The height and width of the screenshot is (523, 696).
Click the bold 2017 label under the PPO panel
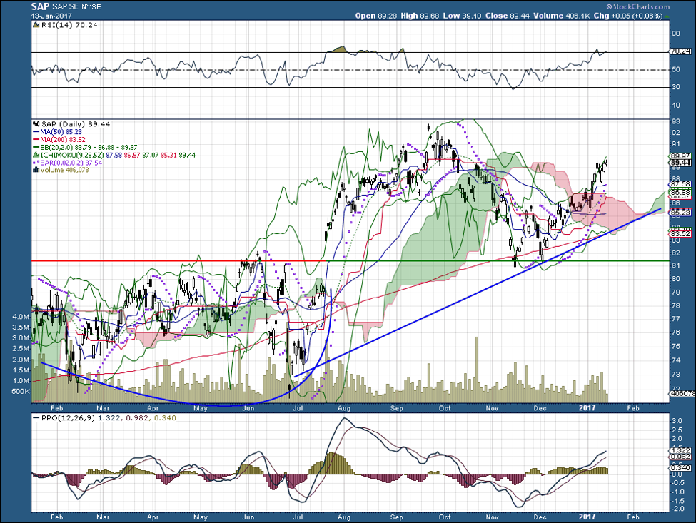coord(587,517)
